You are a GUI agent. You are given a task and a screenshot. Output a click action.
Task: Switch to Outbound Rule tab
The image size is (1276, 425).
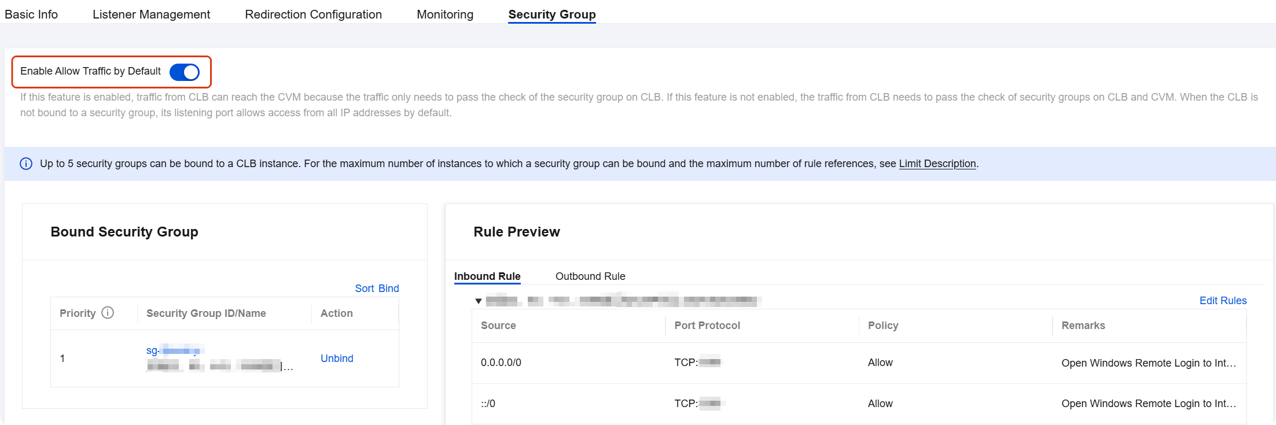tap(590, 276)
